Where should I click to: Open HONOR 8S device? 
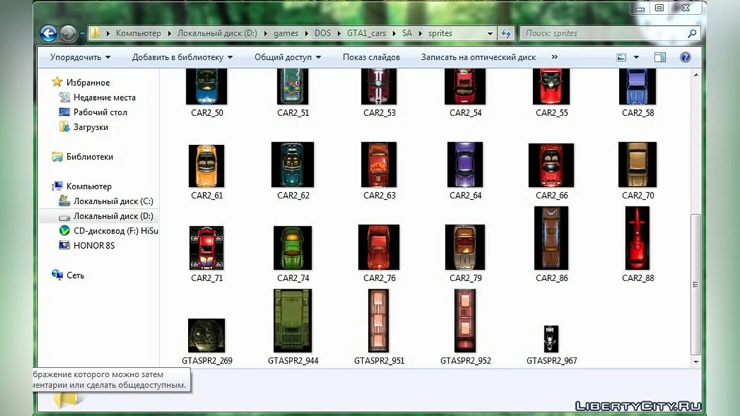pyautogui.click(x=94, y=245)
